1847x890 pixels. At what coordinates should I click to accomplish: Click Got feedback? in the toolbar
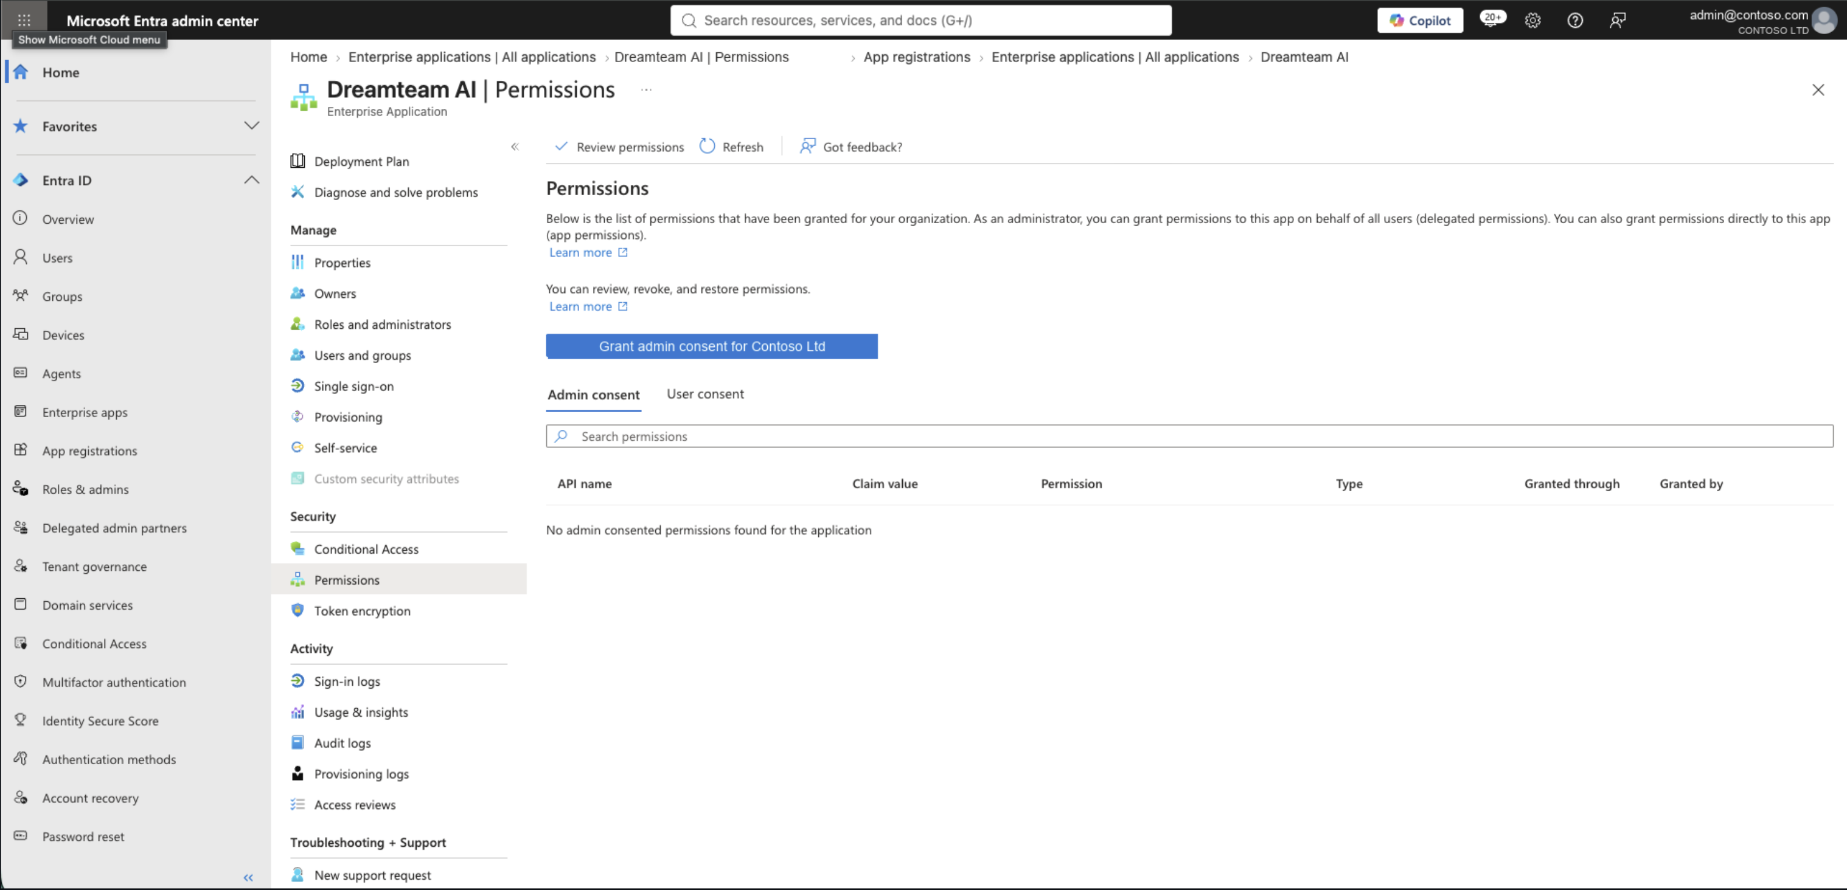(851, 146)
